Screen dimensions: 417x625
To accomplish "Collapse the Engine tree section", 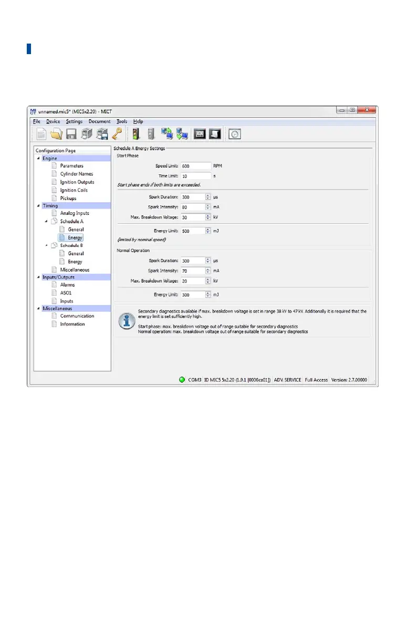I will 39,158.
